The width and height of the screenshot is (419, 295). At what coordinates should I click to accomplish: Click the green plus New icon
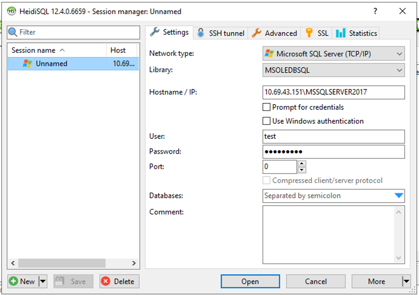[13, 281]
